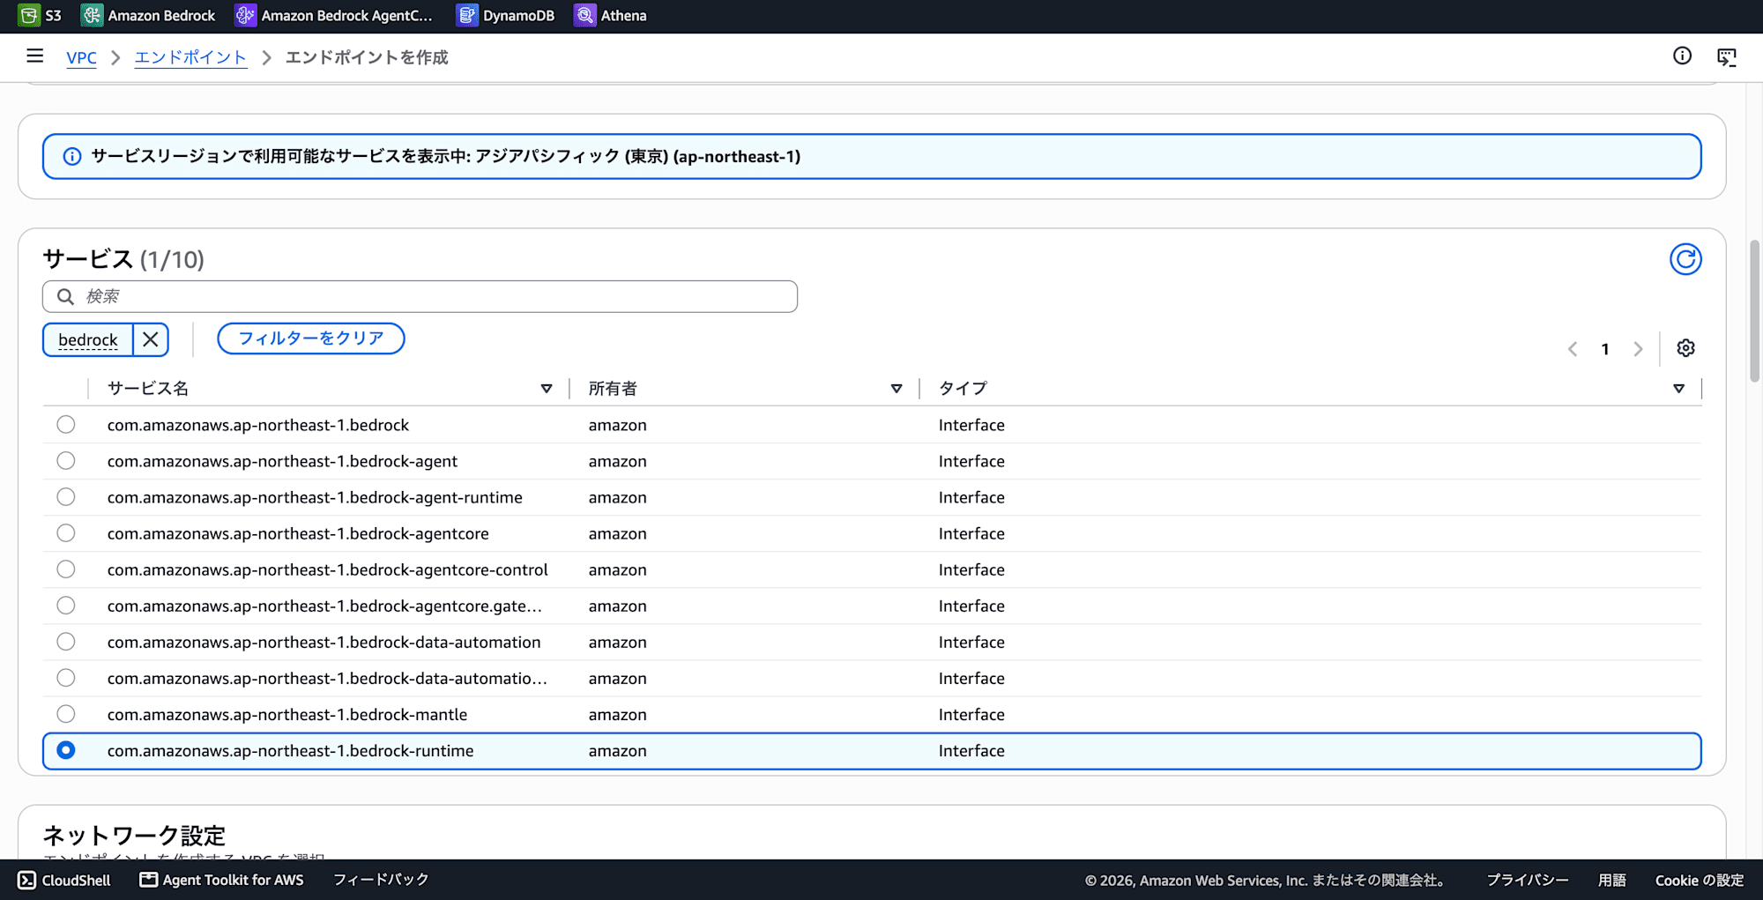Open プライバシー link in footer
This screenshot has height=900, width=1763.
click(1528, 880)
